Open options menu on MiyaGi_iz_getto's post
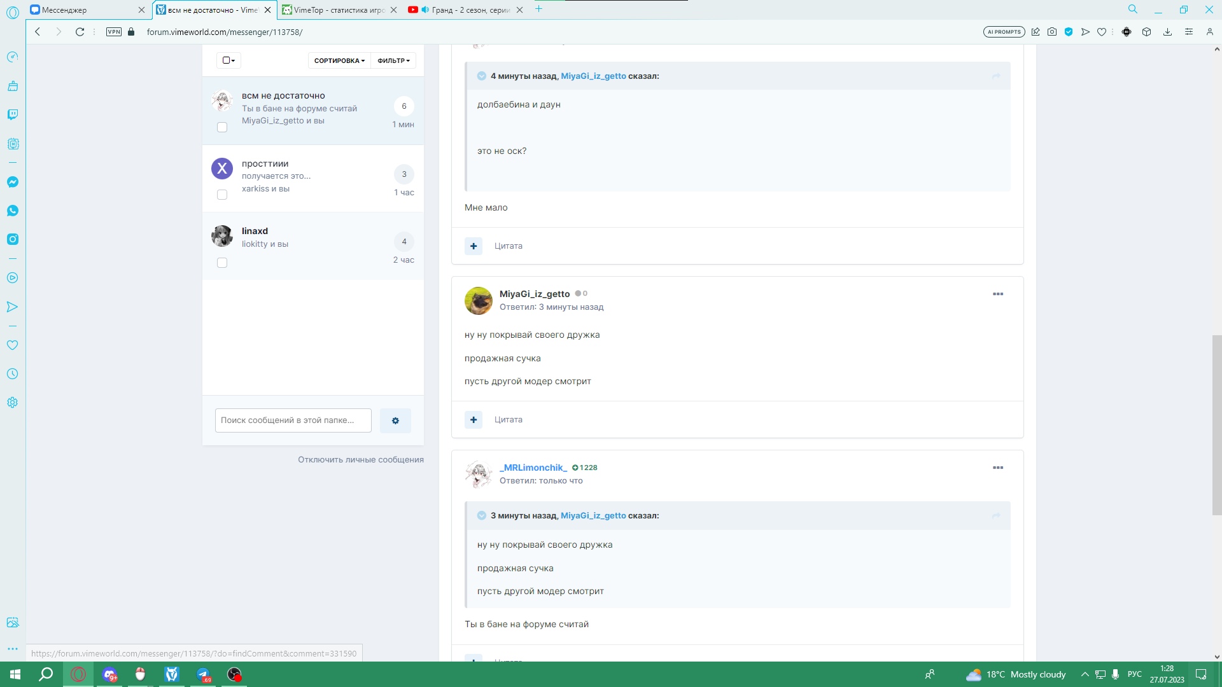This screenshot has width=1222, height=687. pyautogui.click(x=997, y=294)
